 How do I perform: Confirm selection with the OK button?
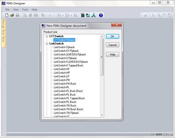pos(113,36)
